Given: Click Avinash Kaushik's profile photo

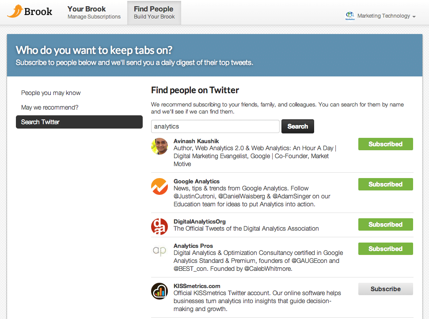Looking at the screenshot, I should (x=159, y=146).
